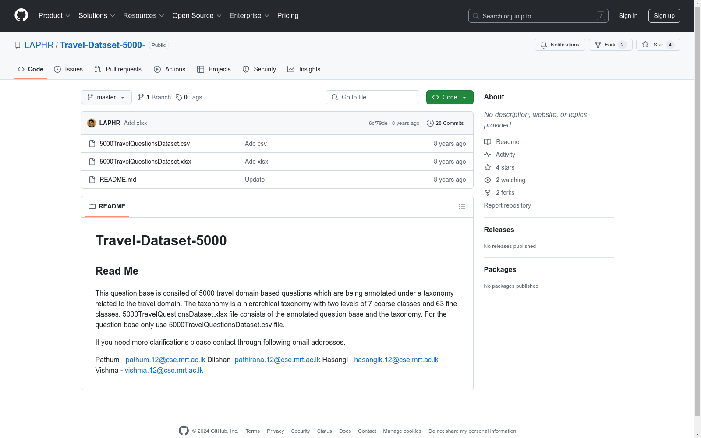Click the file icon beside README.md
The width and height of the screenshot is (701, 438).
tap(92, 180)
